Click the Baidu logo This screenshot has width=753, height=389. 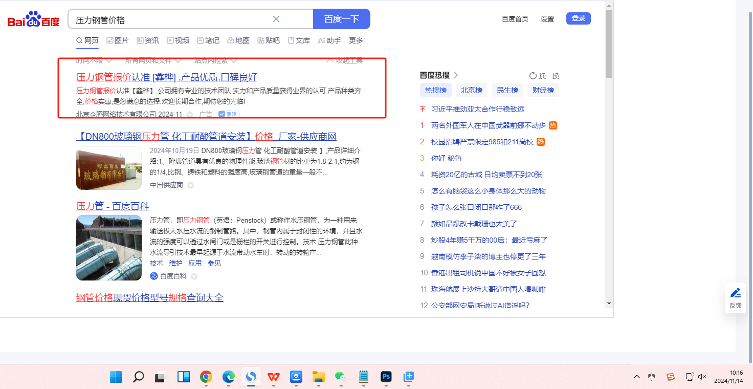click(x=34, y=19)
